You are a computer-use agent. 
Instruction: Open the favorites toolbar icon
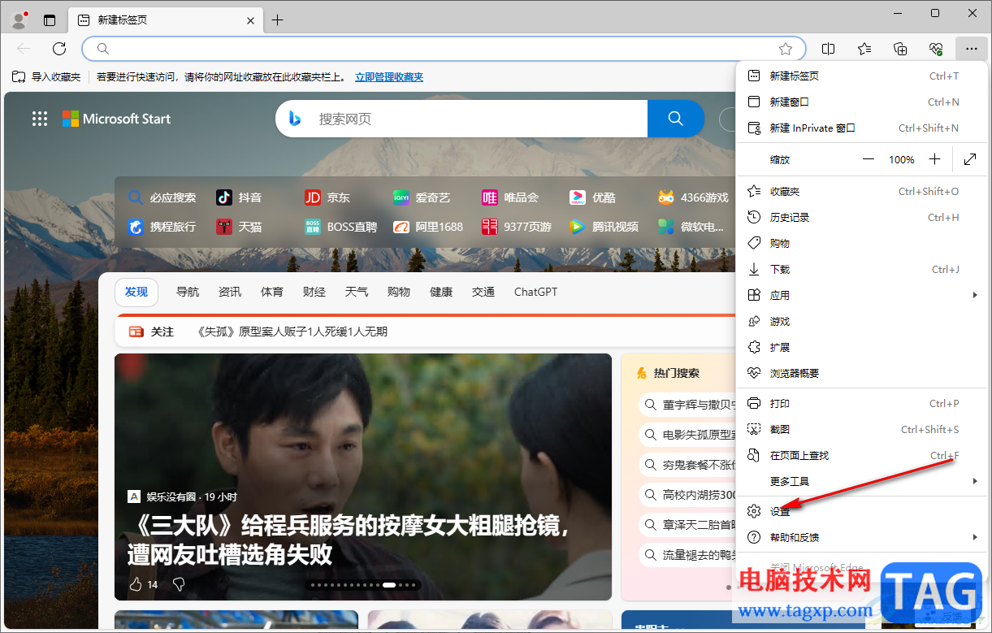click(864, 49)
